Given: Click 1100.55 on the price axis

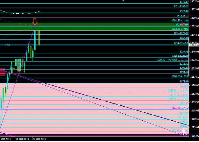Looking at the screenshot, I should click(195, 119).
